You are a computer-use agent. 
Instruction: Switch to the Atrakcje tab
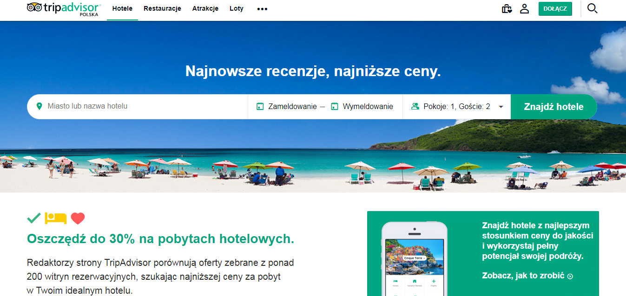coord(205,8)
